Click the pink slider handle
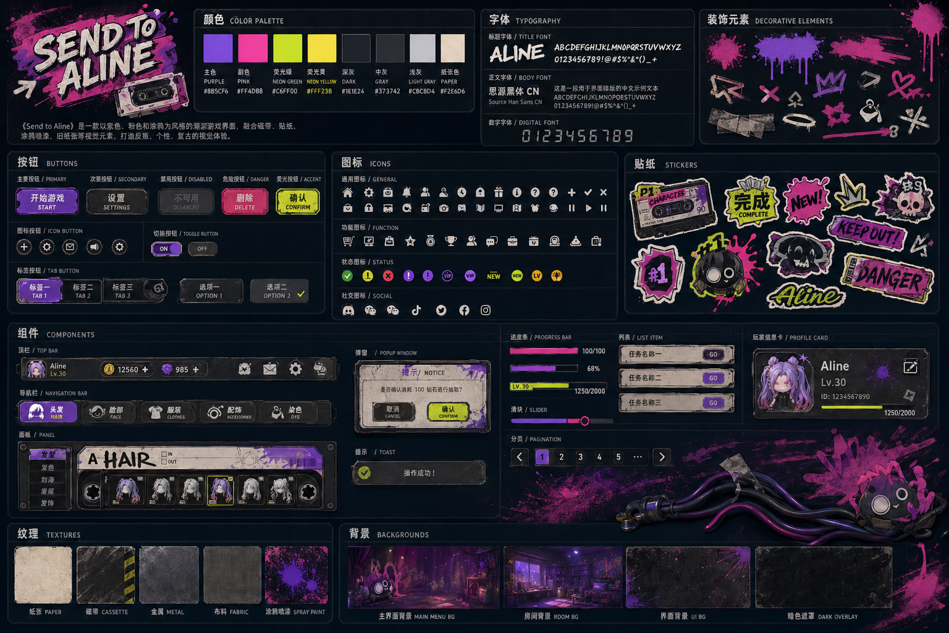 coord(584,421)
